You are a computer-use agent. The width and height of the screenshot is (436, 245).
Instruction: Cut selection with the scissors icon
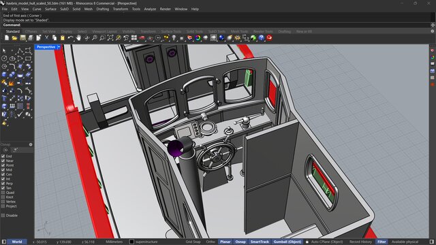point(46,38)
